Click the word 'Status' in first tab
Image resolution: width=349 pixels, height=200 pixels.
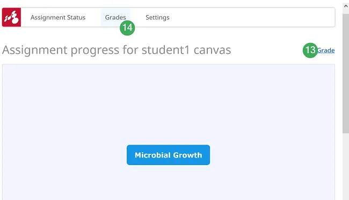coord(76,17)
